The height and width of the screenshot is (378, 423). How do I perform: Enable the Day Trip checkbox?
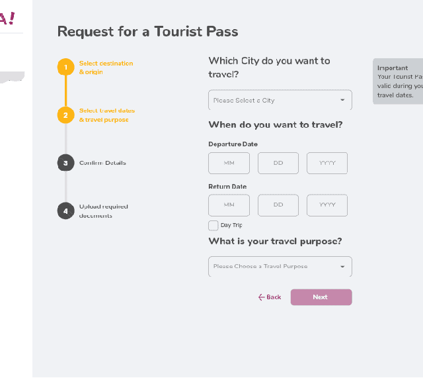tap(213, 225)
